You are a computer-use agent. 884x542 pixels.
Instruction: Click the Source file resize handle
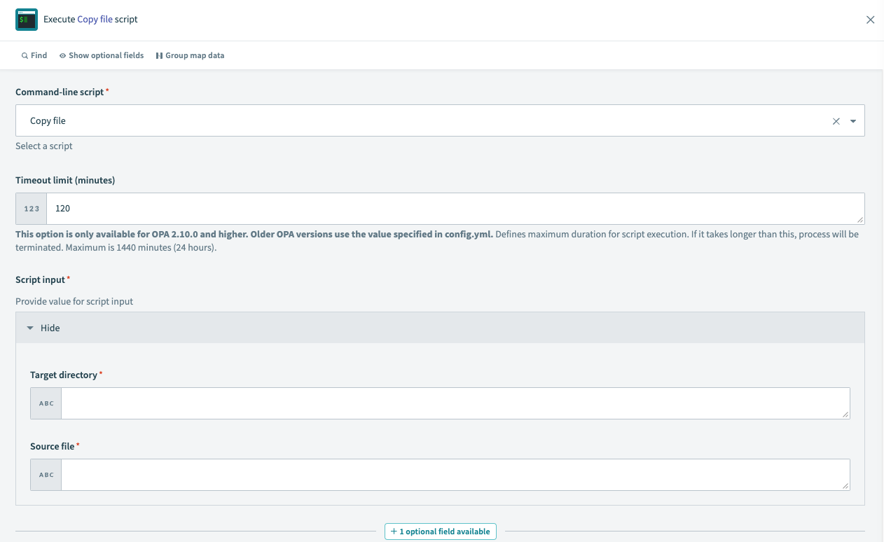845,486
